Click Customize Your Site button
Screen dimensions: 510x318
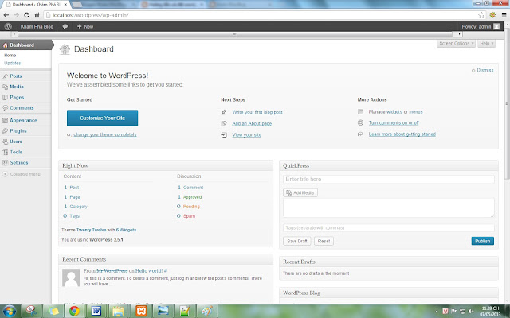click(x=103, y=118)
